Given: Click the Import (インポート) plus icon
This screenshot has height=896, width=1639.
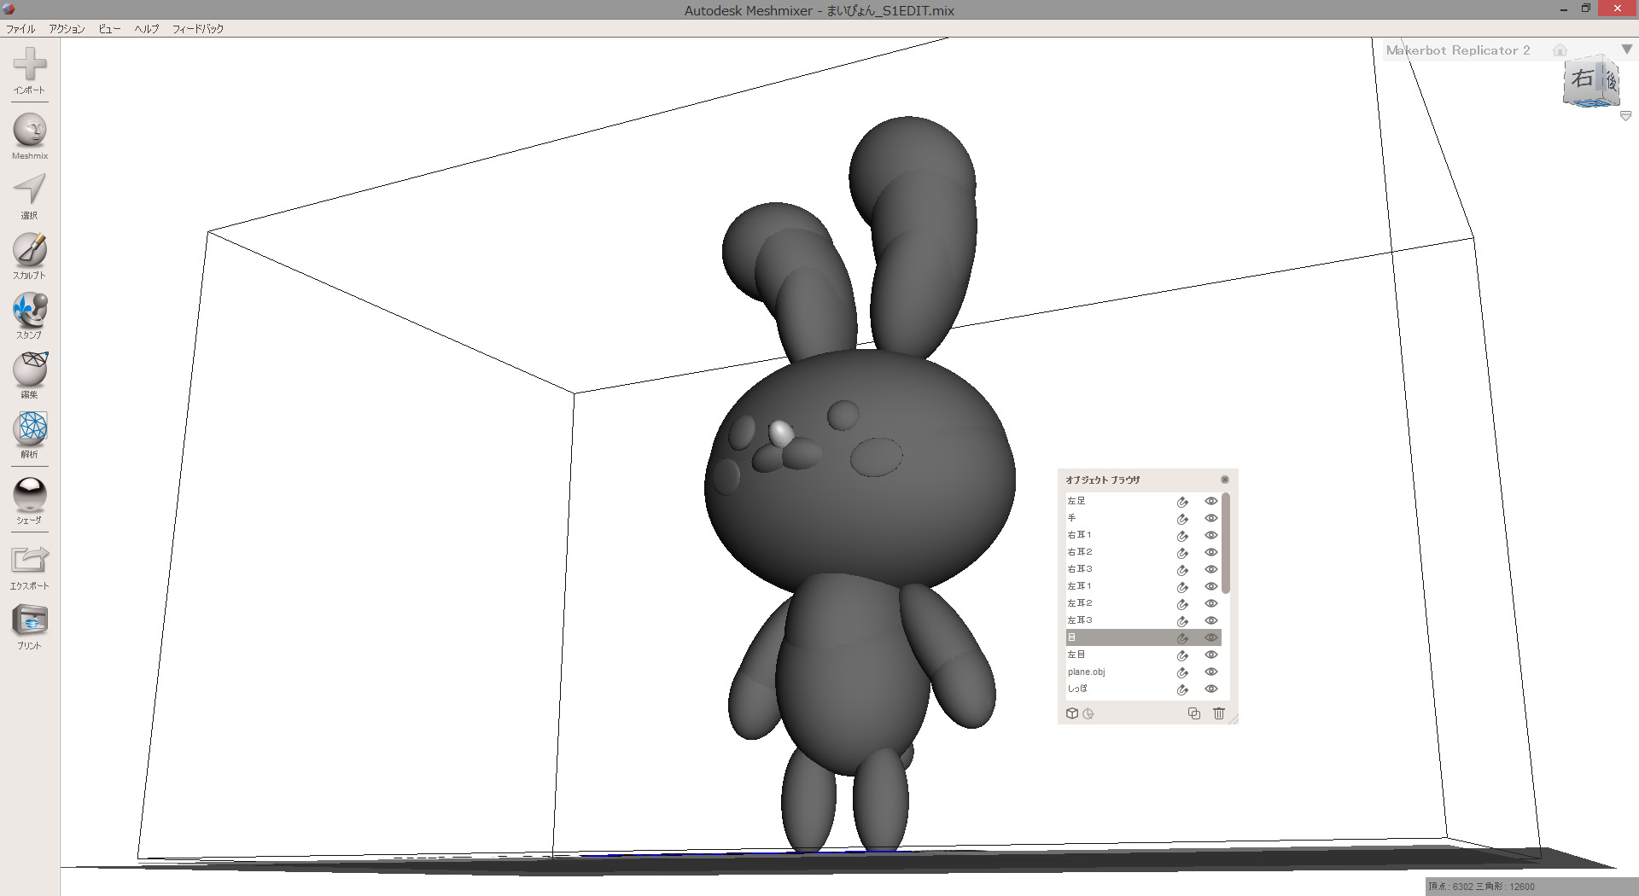Looking at the screenshot, I should click(x=30, y=65).
